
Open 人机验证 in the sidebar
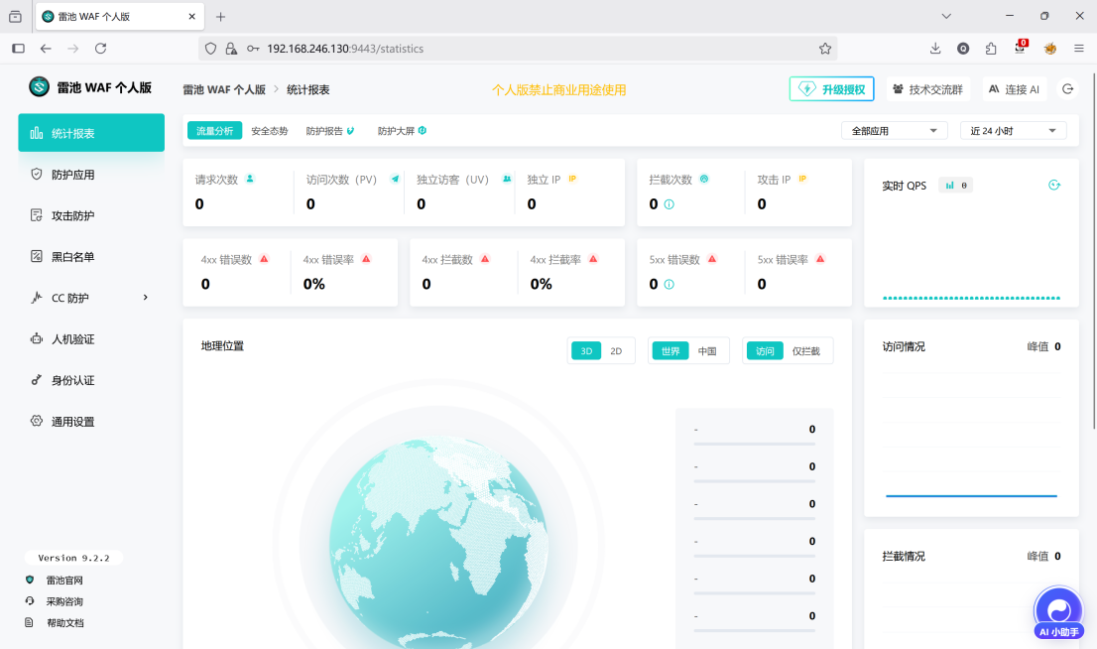point(91,338)
